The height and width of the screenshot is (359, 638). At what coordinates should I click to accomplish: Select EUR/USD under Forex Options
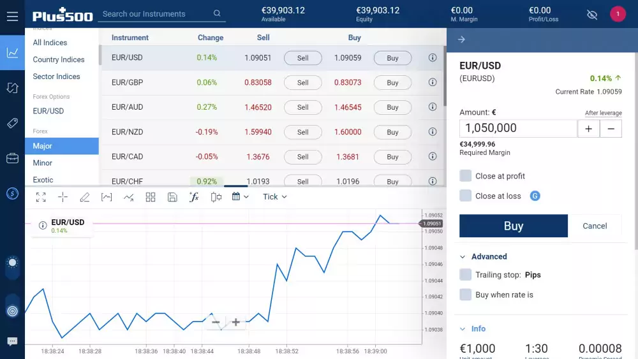click(48, 111)
